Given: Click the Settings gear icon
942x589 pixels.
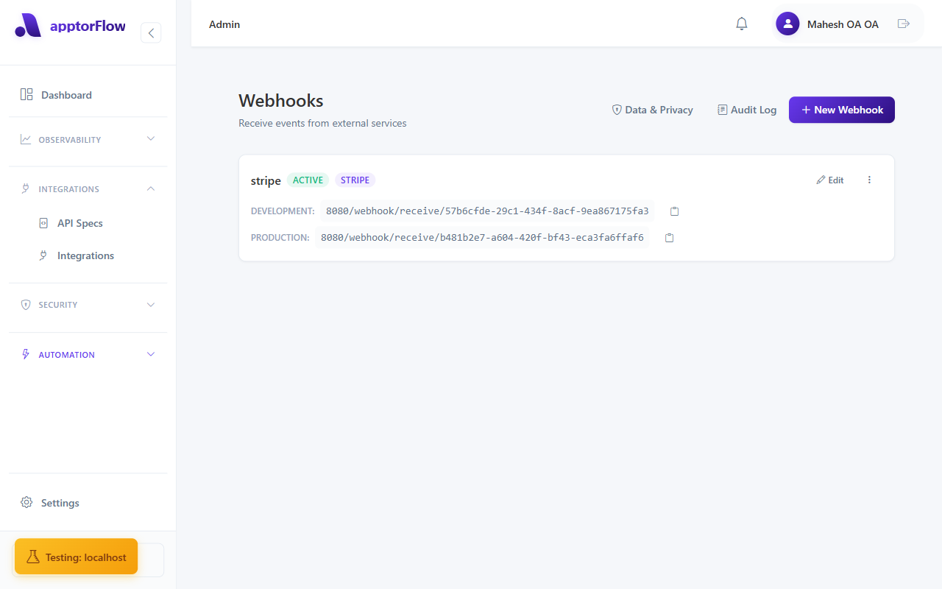Looking at the screenshot, I should [27, 502].
